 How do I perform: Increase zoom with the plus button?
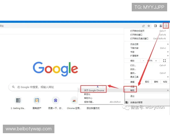pyautogui.click(x=156, y=61)
